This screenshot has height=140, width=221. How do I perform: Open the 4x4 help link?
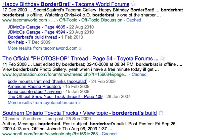point(16,42)
